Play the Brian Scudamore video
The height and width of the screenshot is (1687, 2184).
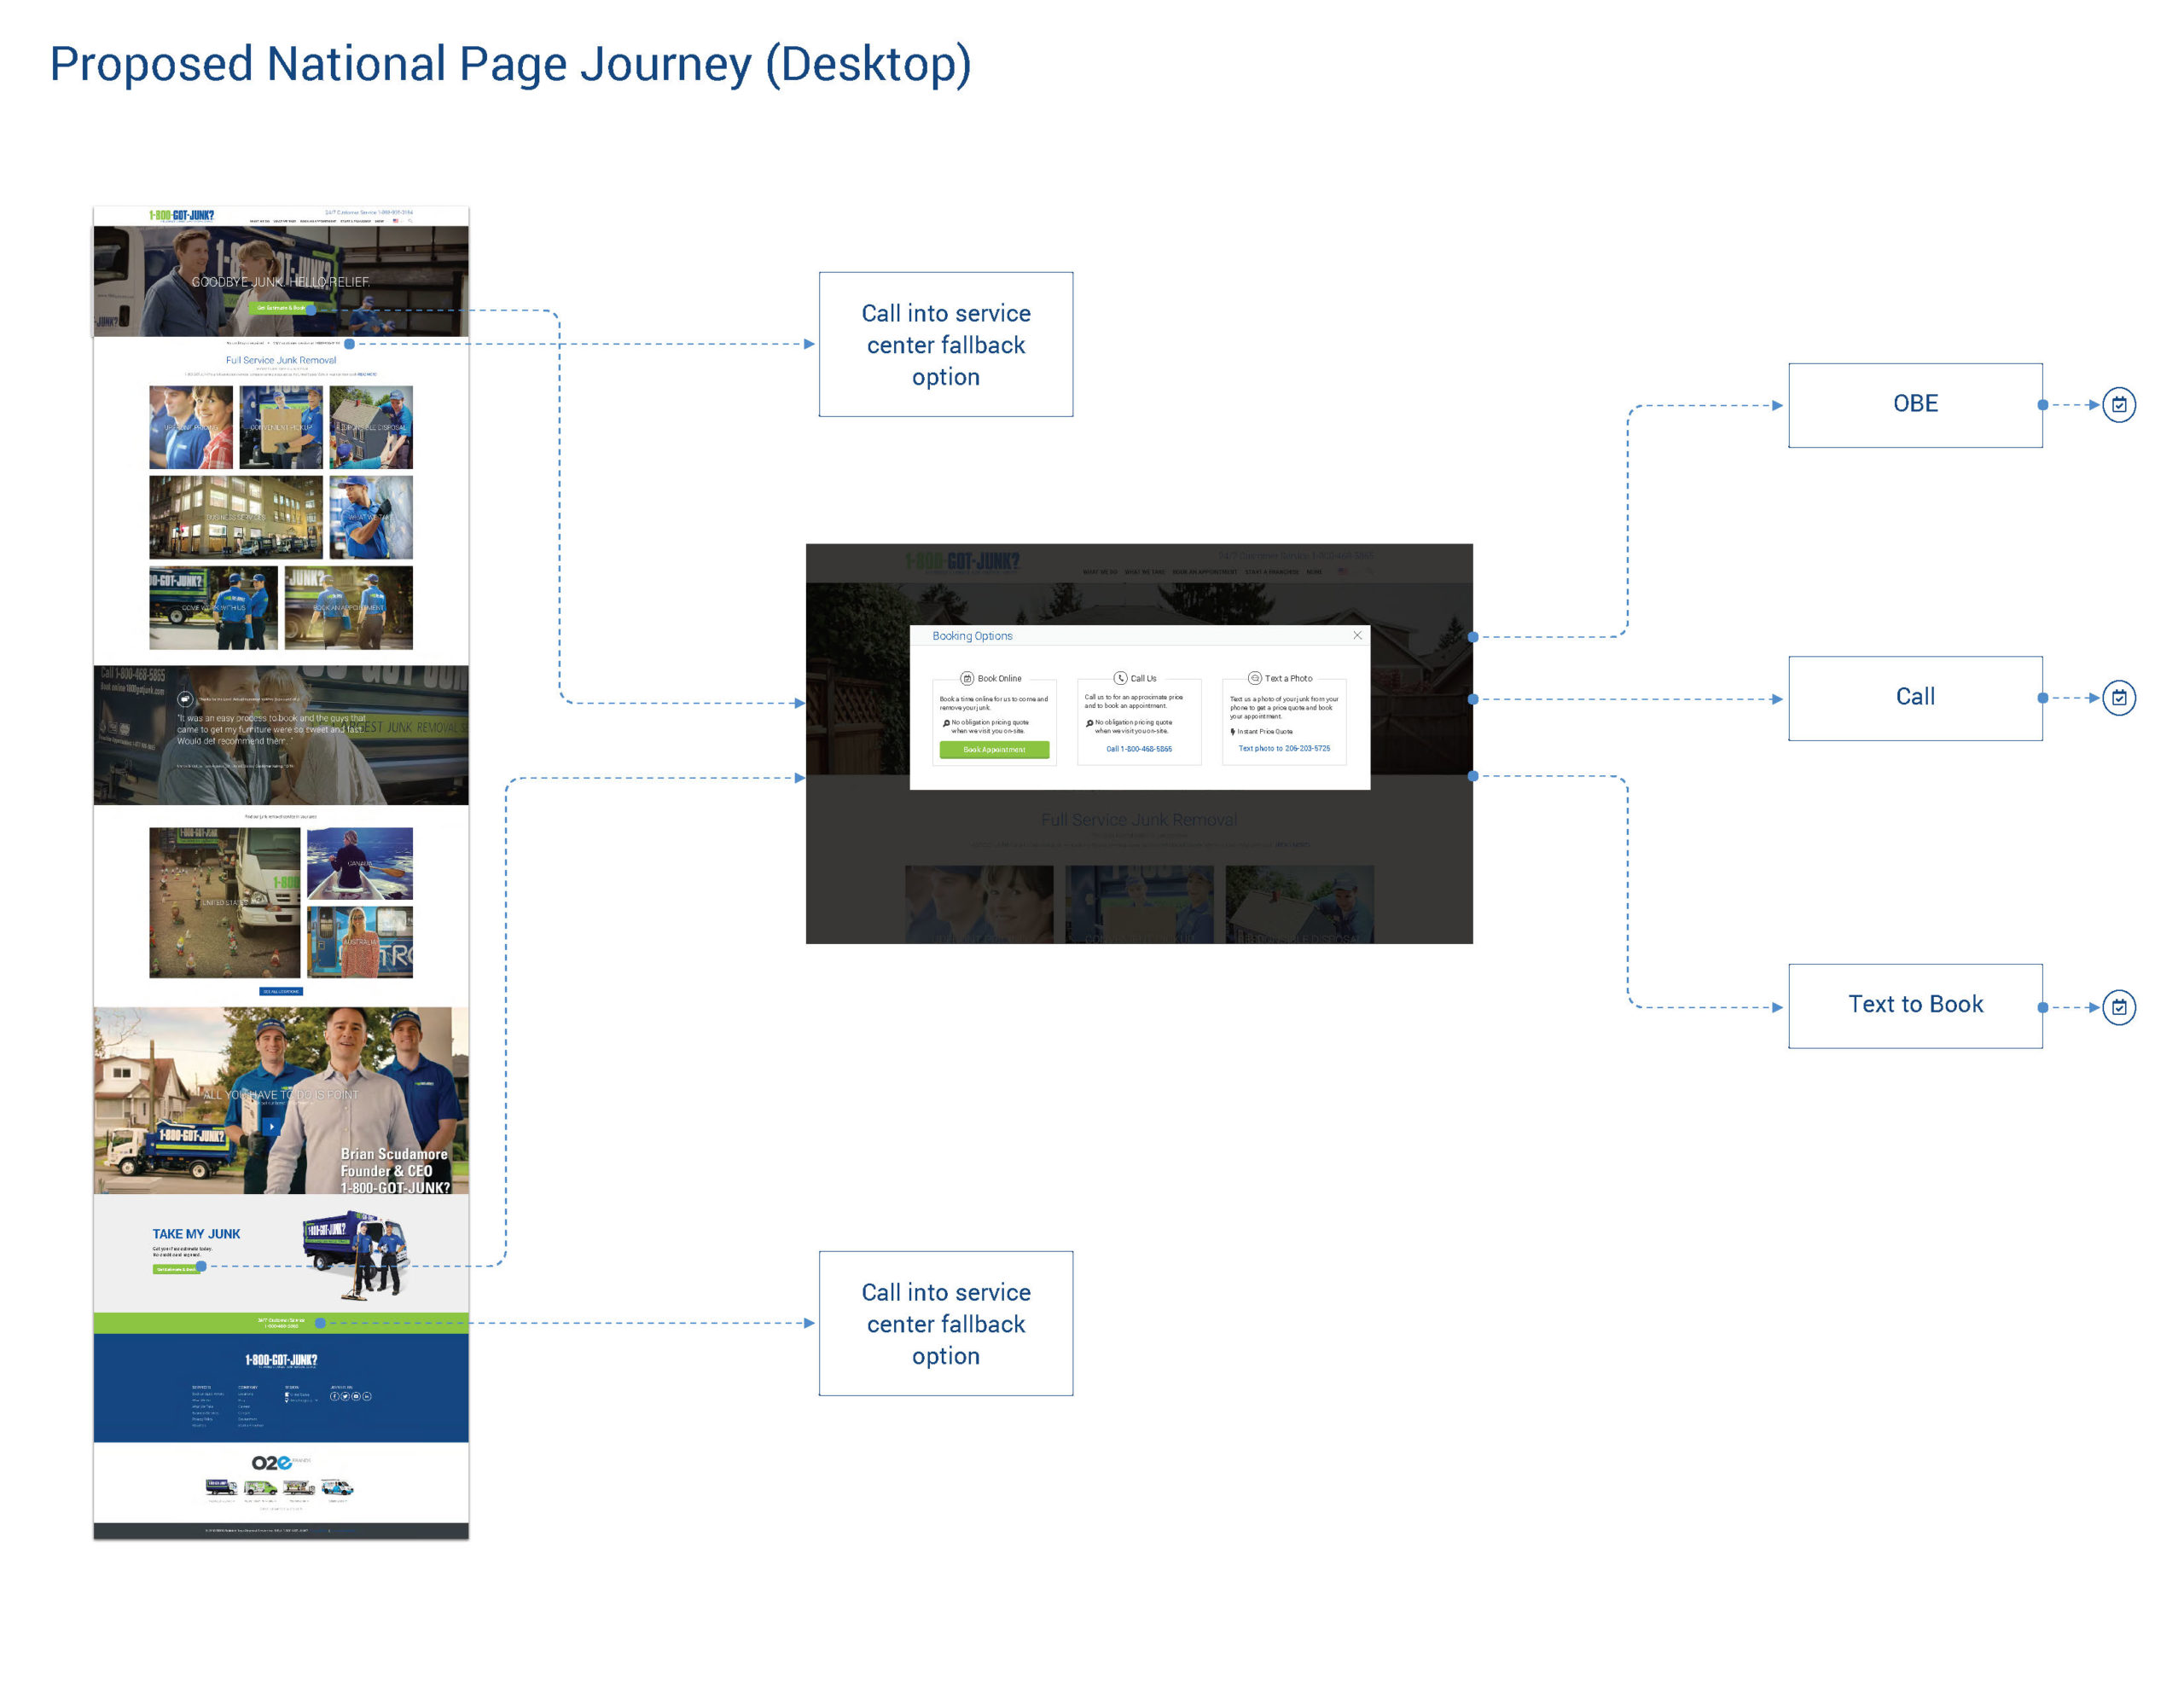pos(271,1126)
